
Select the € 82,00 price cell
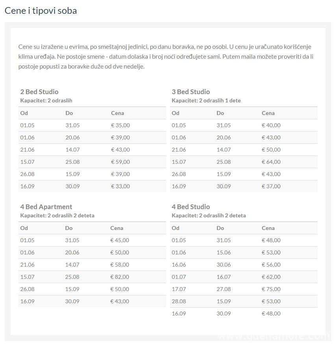tap(120, 277)
